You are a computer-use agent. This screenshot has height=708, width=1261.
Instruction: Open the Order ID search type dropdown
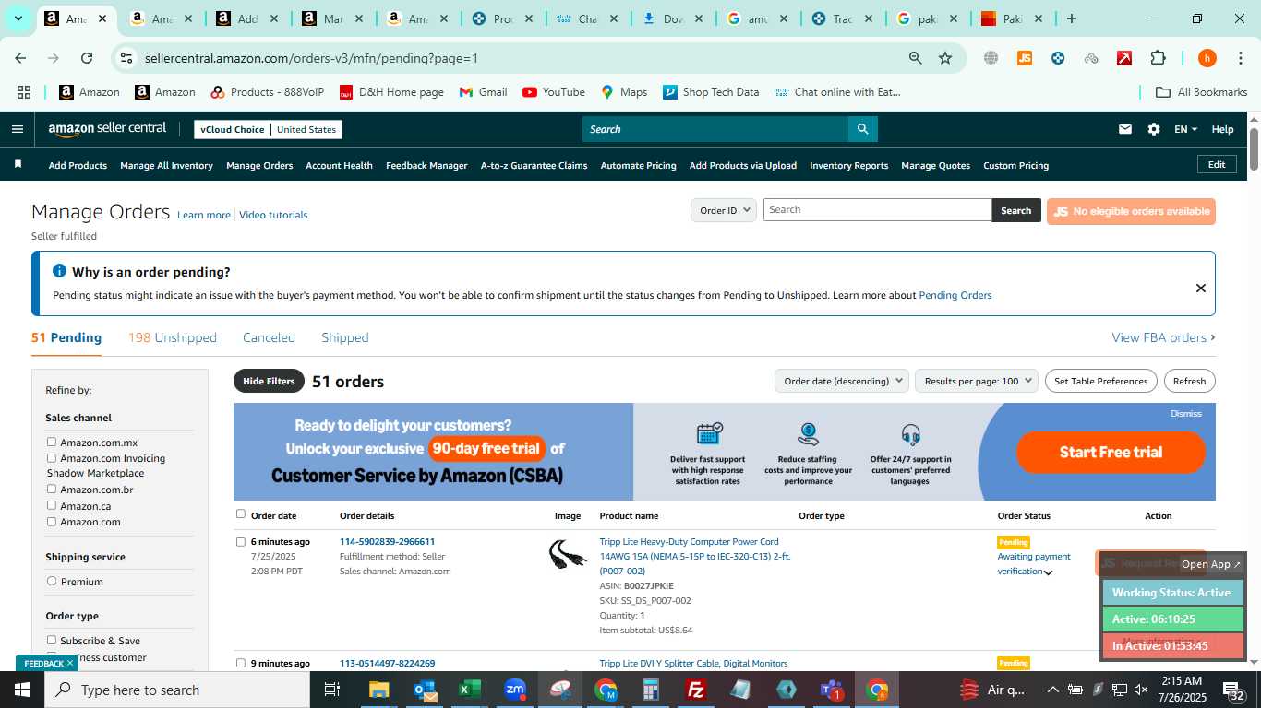click(724, 210)
